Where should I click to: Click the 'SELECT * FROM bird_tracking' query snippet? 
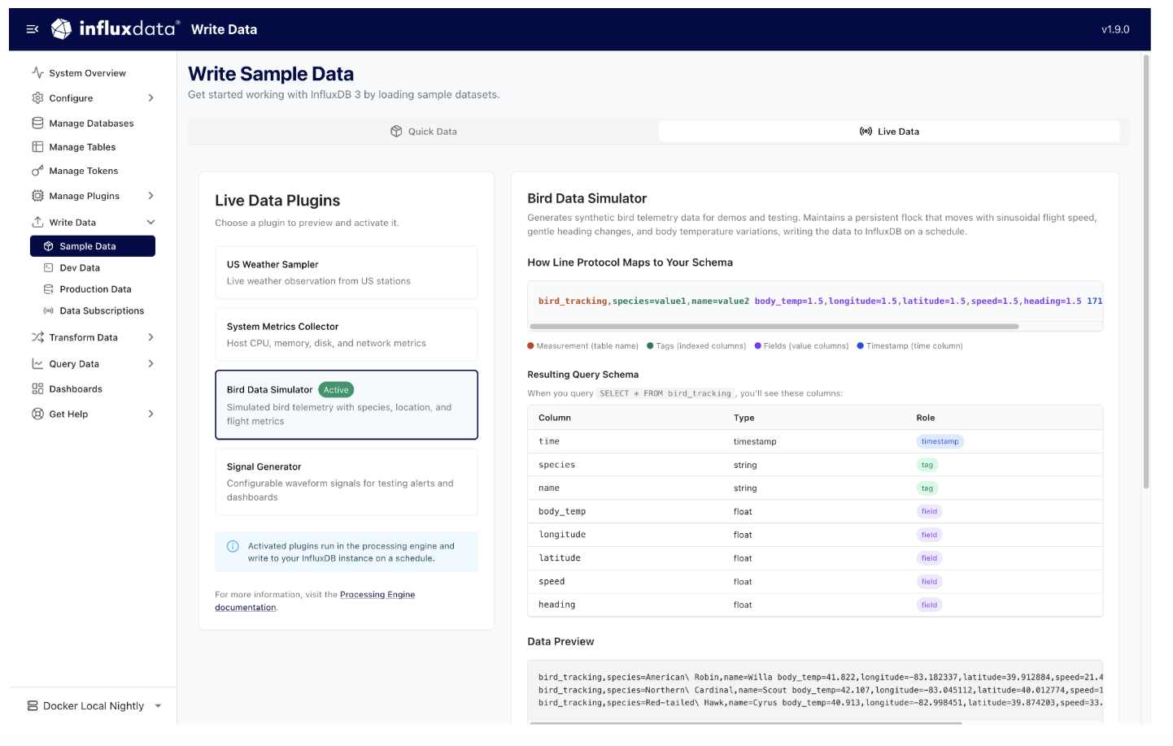tap(665, 393)
